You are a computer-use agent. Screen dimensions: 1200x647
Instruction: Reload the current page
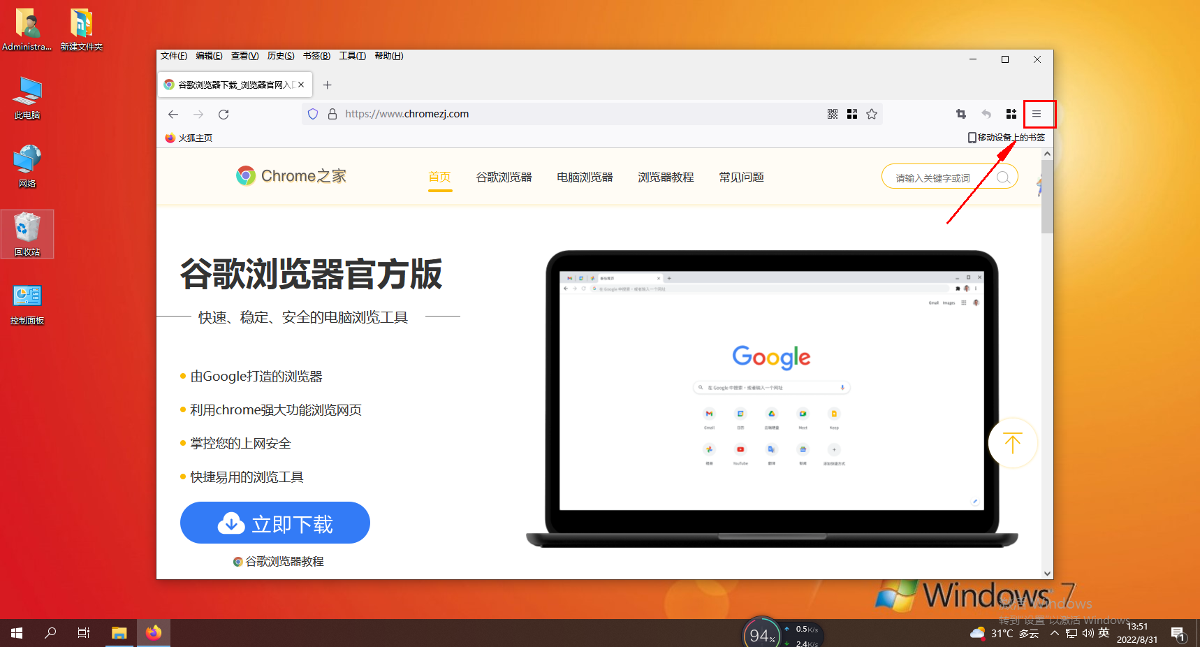pos(224,114)
